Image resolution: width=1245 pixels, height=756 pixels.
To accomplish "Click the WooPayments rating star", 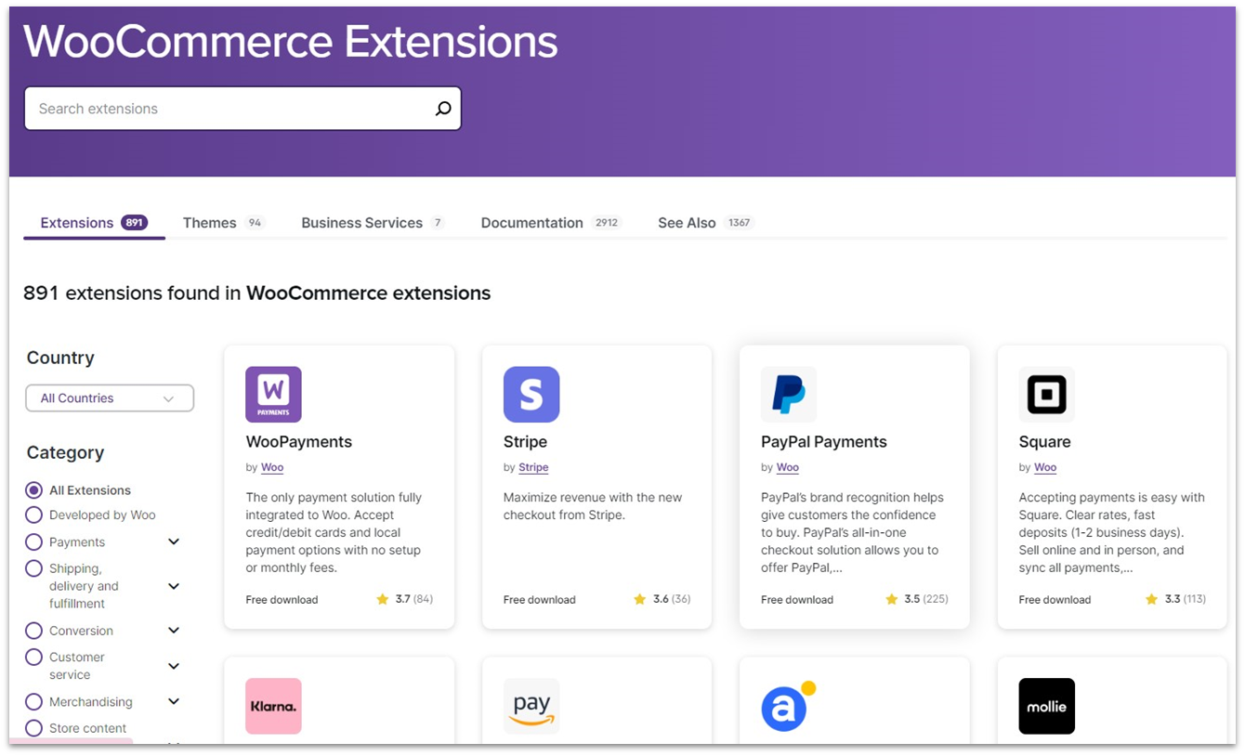I will tap(383, 600).
